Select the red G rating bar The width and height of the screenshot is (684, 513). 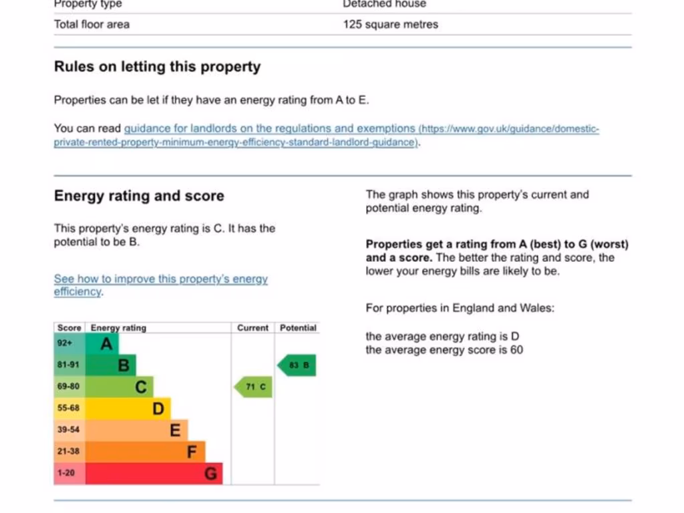(x=154, y=474)
